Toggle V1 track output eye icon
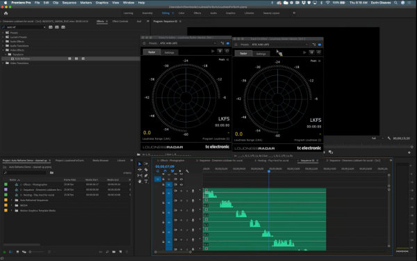The width and height of the screenshot is (417, 261). [181, 184]
